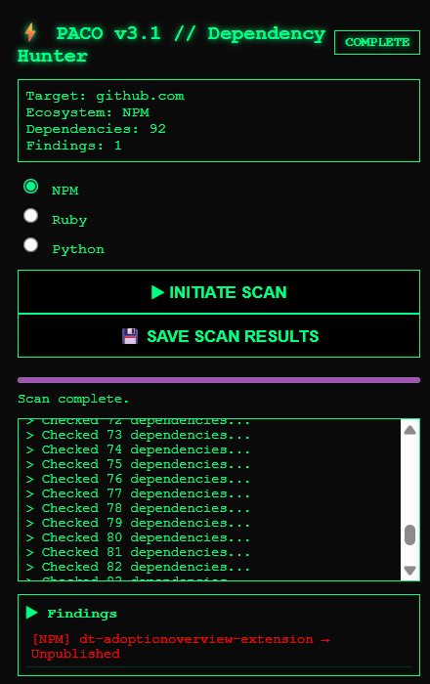
Task: Click the dt-adoptionoverview-extension finding entry
Action: 181,647
